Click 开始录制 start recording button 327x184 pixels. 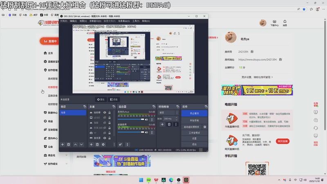(x=195, y=120)
